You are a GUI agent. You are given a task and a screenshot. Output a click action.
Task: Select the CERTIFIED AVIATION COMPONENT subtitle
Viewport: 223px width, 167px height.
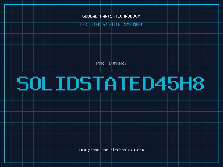[111, 24]
